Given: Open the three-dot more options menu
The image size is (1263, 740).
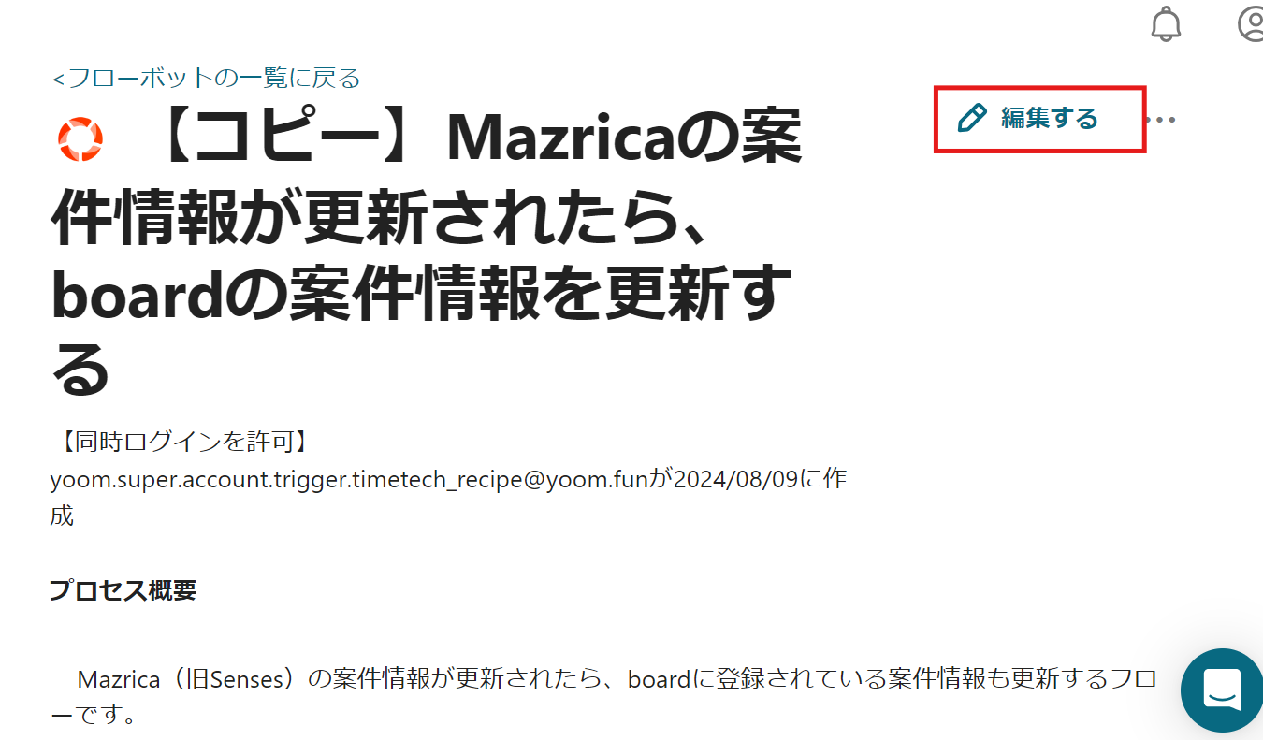Looking at the screenshot, I should pyautogui.click(x=1161, y=120).
